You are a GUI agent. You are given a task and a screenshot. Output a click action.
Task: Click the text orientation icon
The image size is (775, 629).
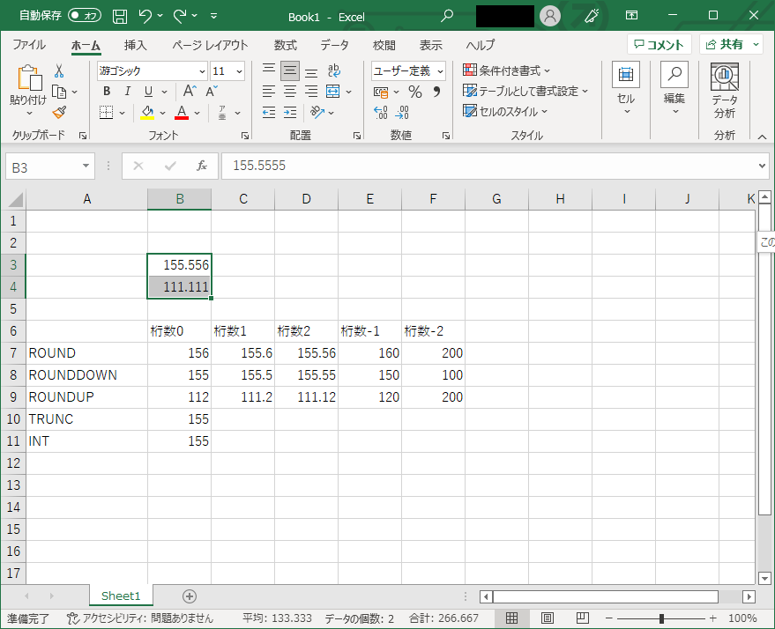[317, 113]
